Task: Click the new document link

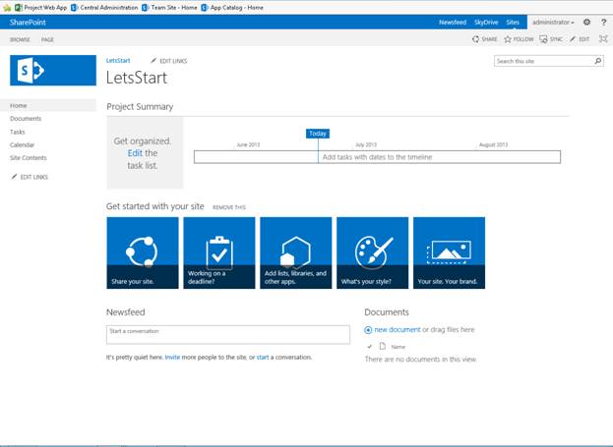Action: pos(398,329)
